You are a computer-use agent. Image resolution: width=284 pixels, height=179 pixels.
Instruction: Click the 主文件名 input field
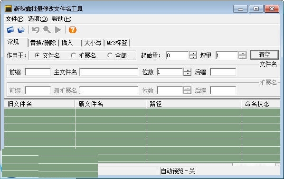click(x=109, y=72)
